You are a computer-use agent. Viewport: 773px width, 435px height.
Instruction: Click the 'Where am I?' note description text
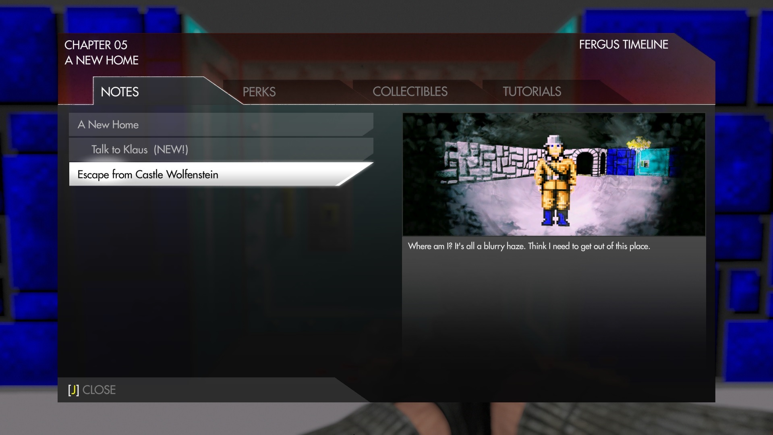tap(529, 246)
